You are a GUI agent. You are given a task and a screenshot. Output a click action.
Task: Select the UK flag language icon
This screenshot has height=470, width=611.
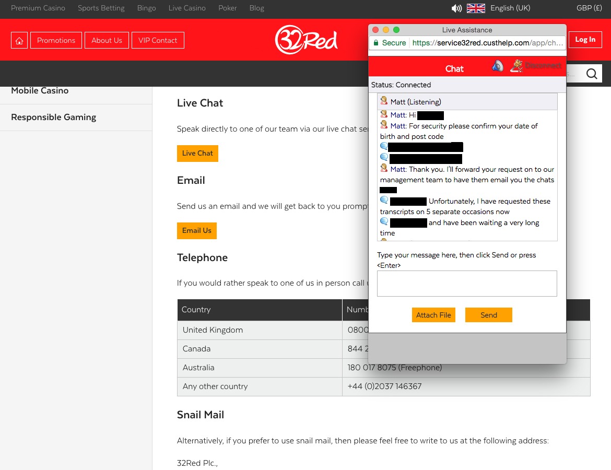(476, 8)
